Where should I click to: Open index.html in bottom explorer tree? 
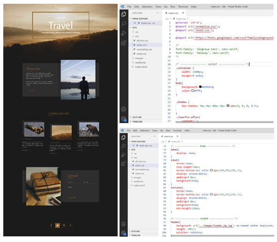click(x=139, y=186)
